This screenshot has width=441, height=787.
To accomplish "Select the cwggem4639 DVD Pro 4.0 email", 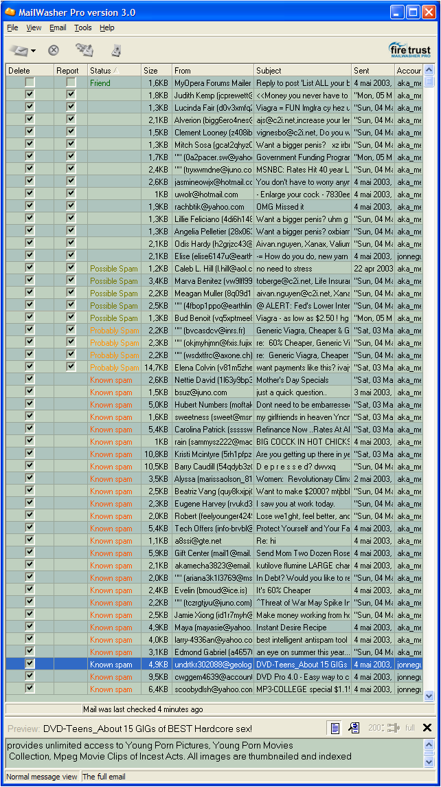I will tap(214, 676).
